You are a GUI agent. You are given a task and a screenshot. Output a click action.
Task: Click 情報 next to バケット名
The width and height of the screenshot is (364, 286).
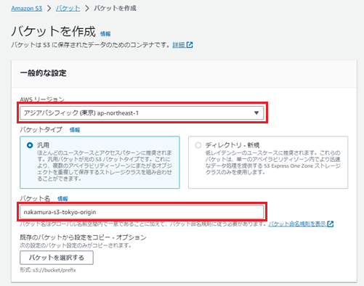click(62, 199)
